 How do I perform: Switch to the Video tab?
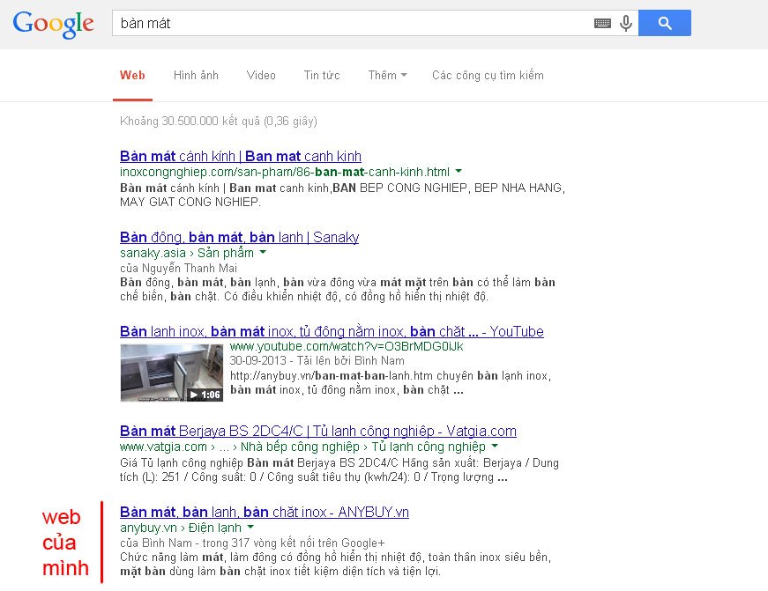pos(261,76)
